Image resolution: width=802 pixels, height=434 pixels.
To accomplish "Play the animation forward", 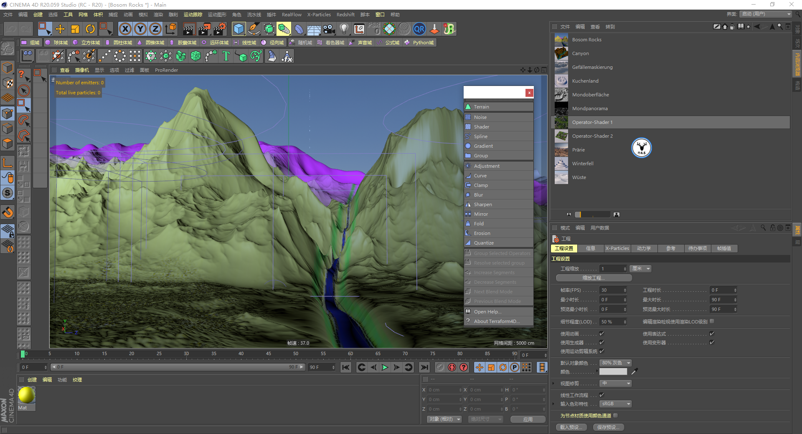I will coord(385,367).
